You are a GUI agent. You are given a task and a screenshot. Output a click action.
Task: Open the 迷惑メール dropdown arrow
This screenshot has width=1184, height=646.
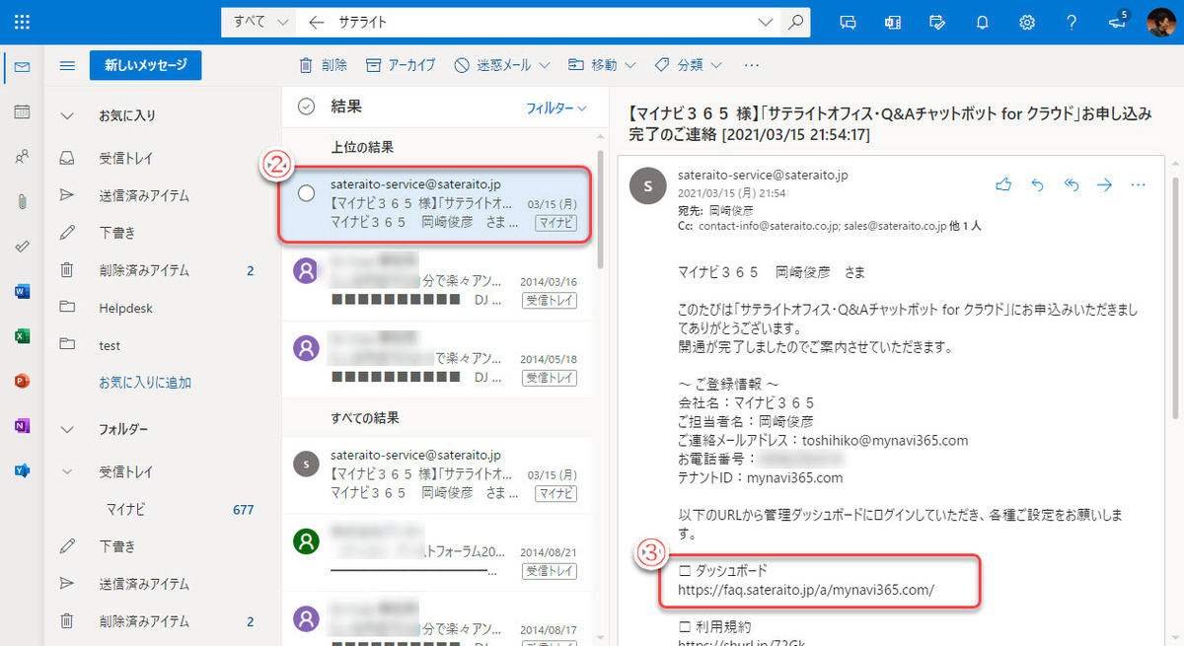click(x=544, y=65)
